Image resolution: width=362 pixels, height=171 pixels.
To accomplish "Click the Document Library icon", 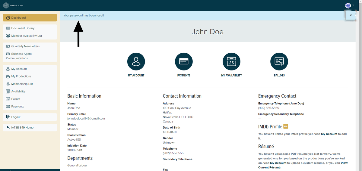I will coord(8,28).
